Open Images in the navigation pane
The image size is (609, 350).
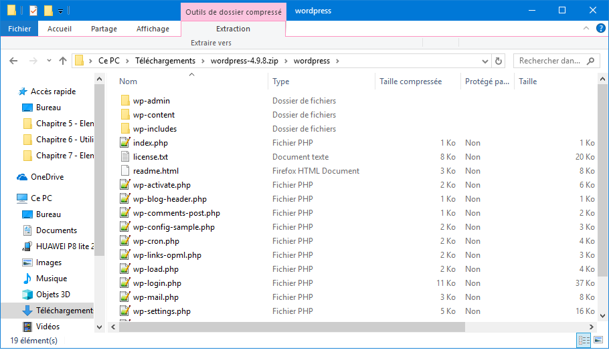tap(49, 262)
